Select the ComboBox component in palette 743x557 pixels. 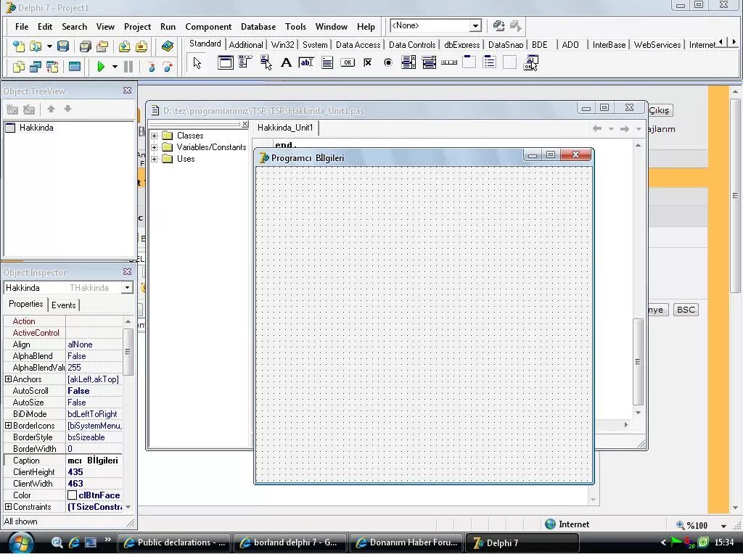click(x=429, y=62)
